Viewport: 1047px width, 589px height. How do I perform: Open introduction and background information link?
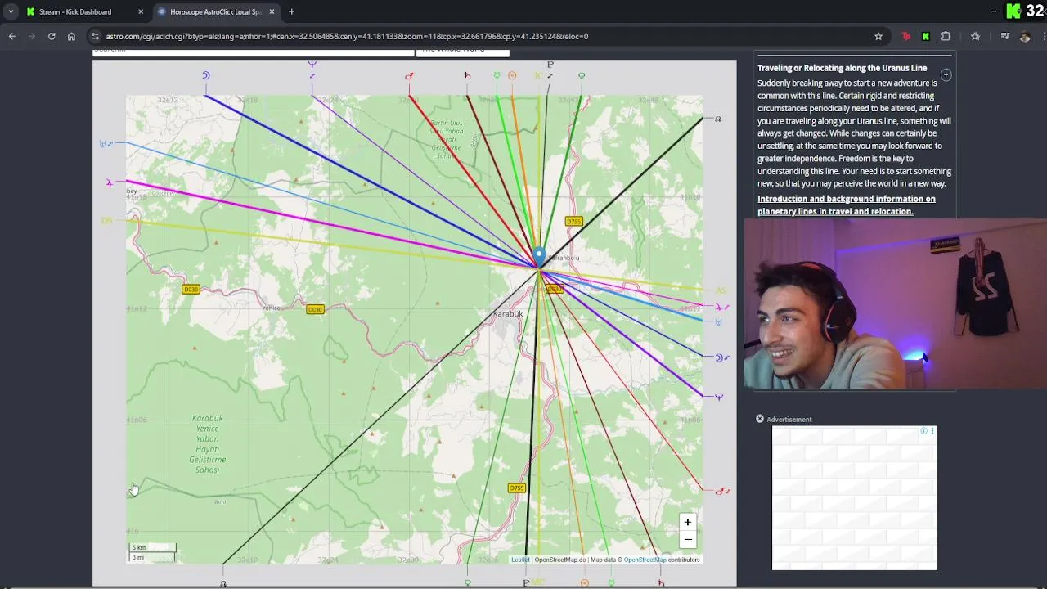pos(847,205)
